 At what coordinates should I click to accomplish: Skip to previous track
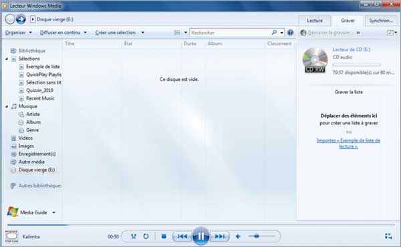[x=182, y=236]
